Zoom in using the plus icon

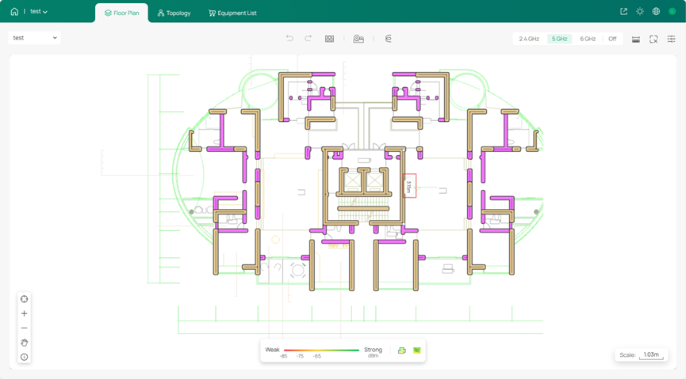click(25, 313)
